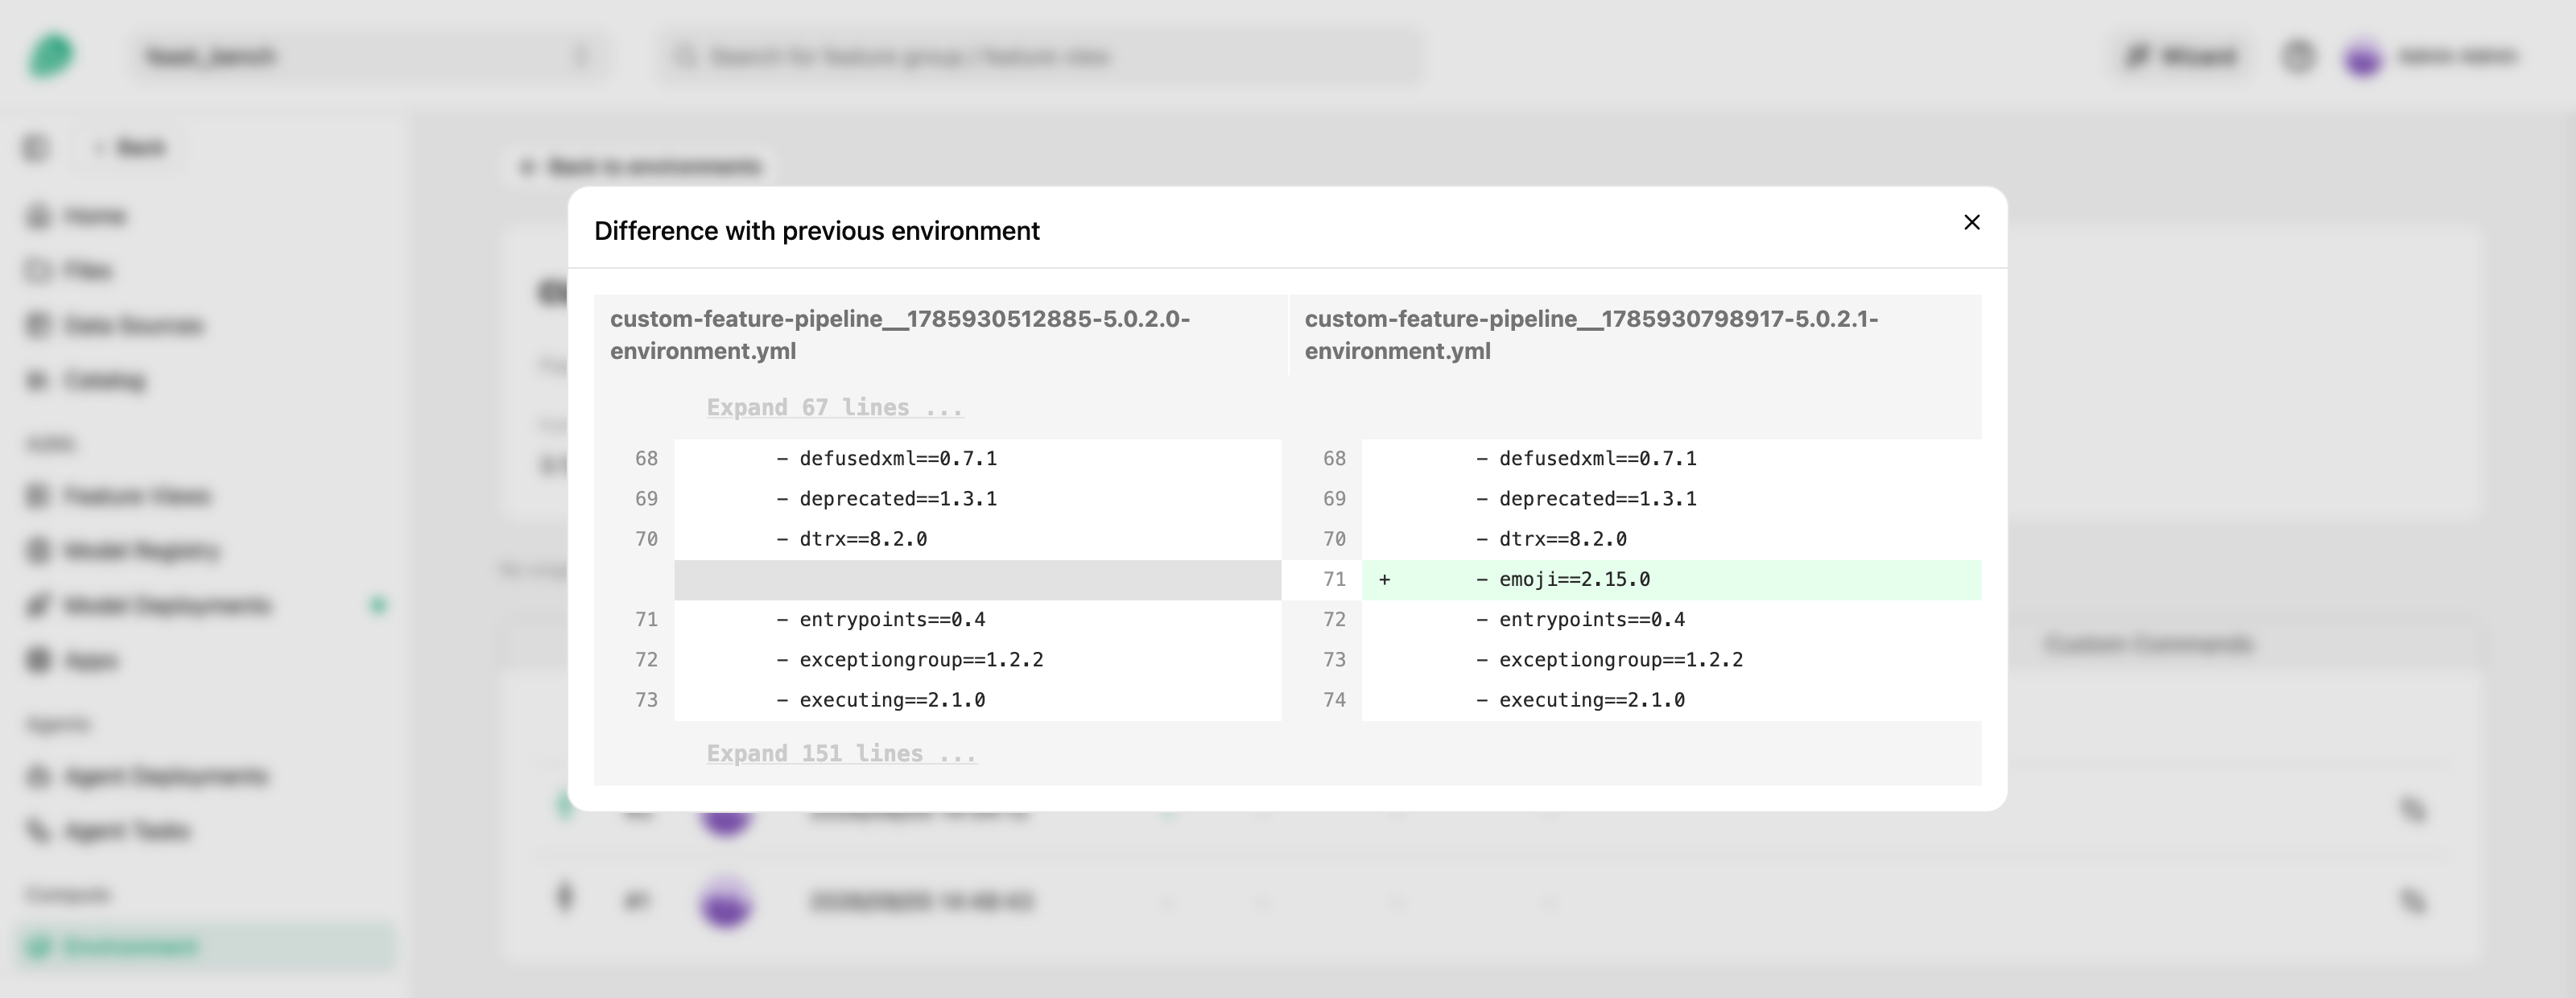The image size is (2576, 998).
Task: Click the purple avatar in bottom history row
Action: [726, 902]
